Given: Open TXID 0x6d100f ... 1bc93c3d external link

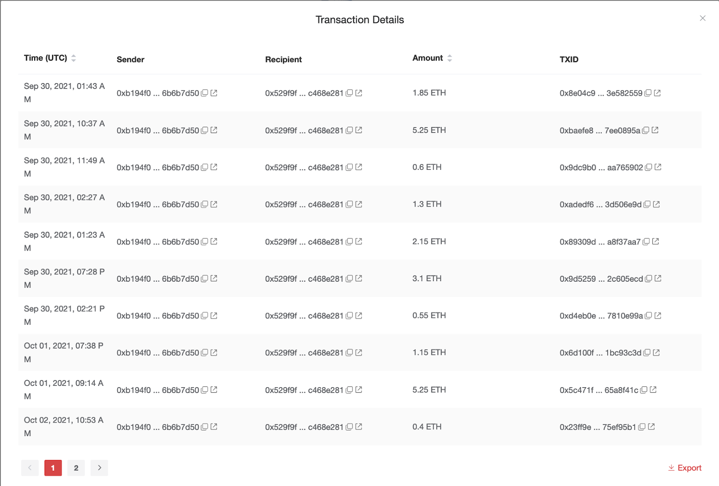Looking at the screenshot, I should click(x=657, y=353).
